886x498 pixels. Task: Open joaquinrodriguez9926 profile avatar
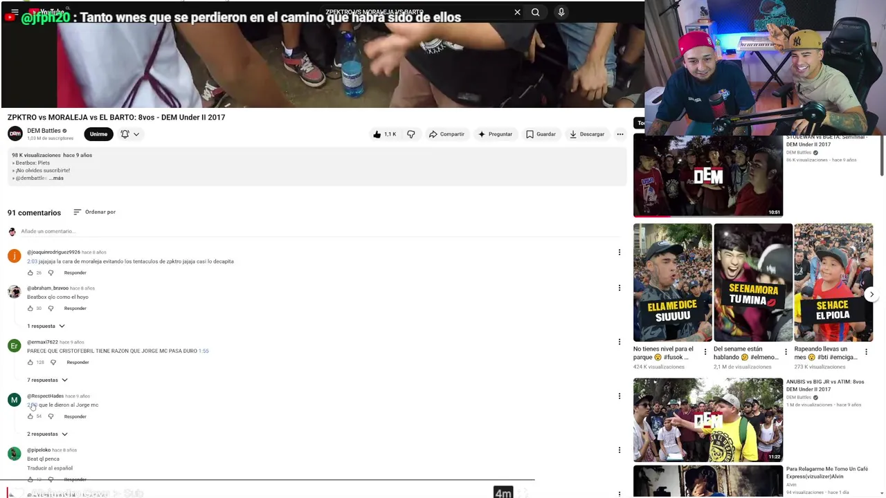pyautogui.click(x=15, y=256)
